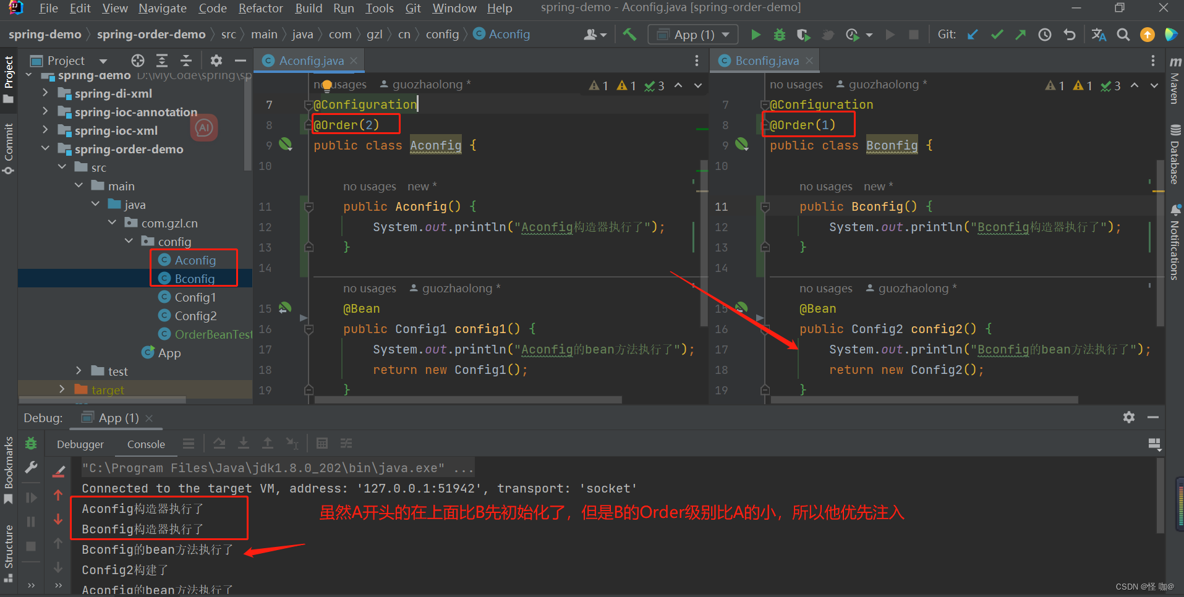This screenshot has height=597, width=1184.
Task: Click the rollback undo arrow icon
Action: 1069,35
